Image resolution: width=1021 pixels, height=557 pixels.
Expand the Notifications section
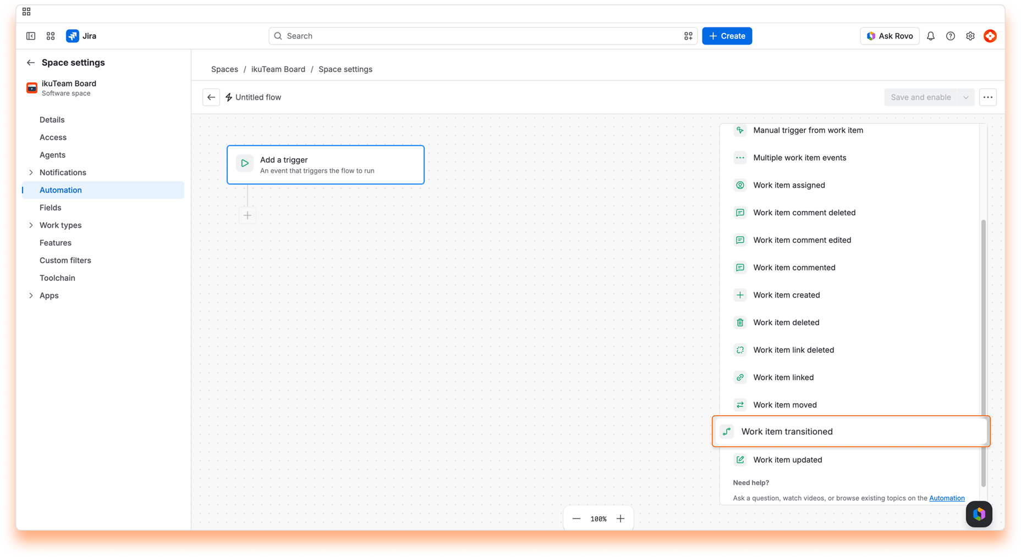(31, 172)
